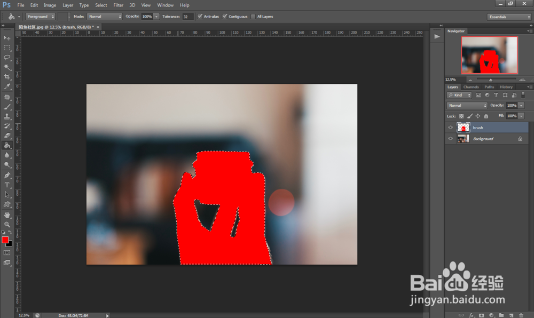
Task: Open the Foreground fill source dropdown
Action: click(40, 17)
